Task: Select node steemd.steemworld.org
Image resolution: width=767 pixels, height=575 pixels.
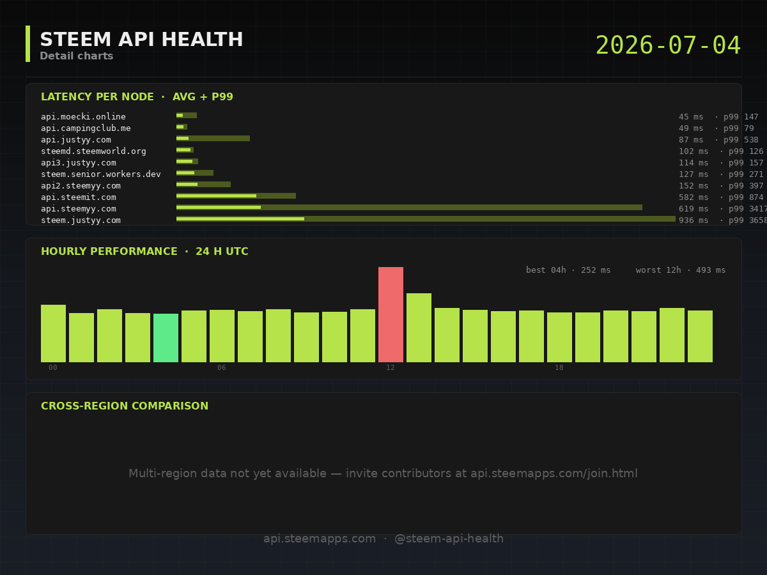Action: [x=93, y=151]
